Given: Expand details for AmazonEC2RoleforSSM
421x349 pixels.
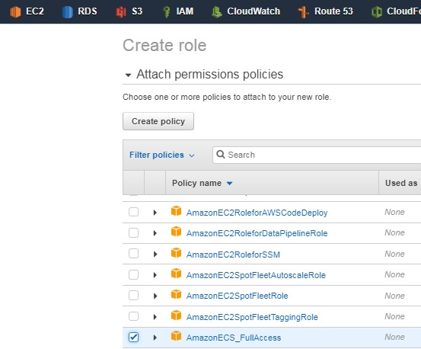Looking at the screenshot, I should pyautogui.click(x=155, y=255).
